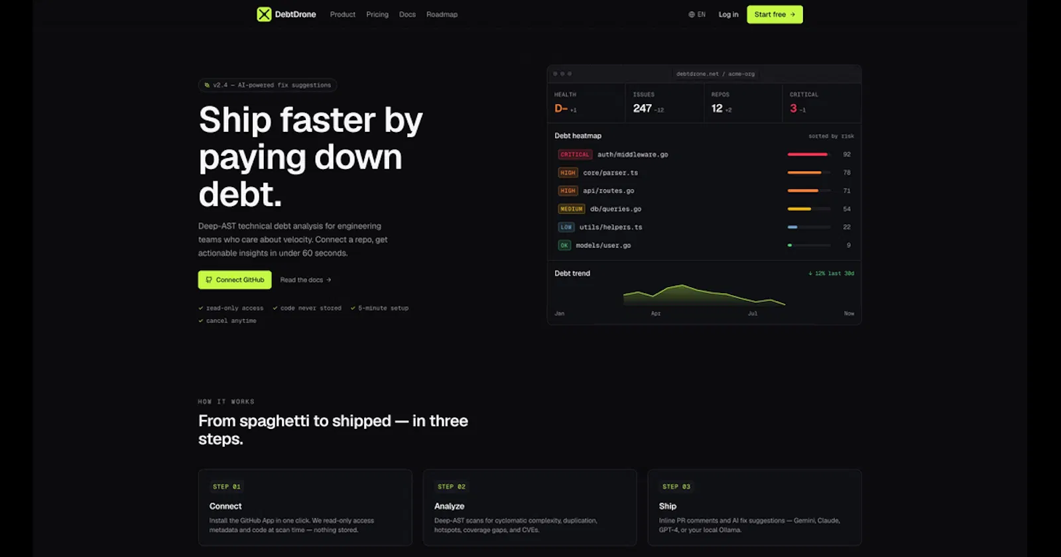The height and width of the screenshot is (557, 1061).
Task: Click the Connect GitHub button
Action: [235, 280]
